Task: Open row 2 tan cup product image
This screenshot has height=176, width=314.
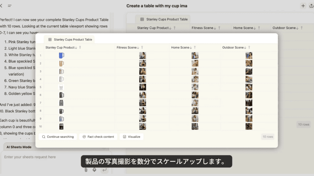Action: [61, 63]
